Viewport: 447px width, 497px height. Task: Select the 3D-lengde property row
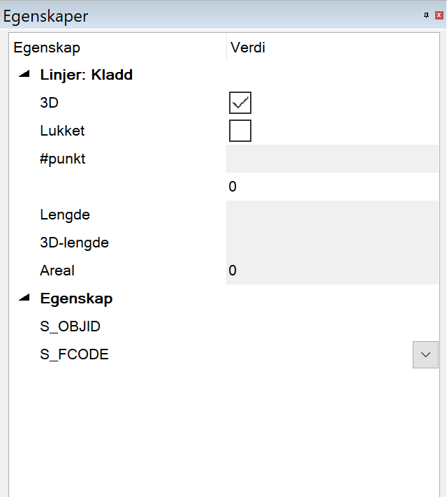[74, 243]
